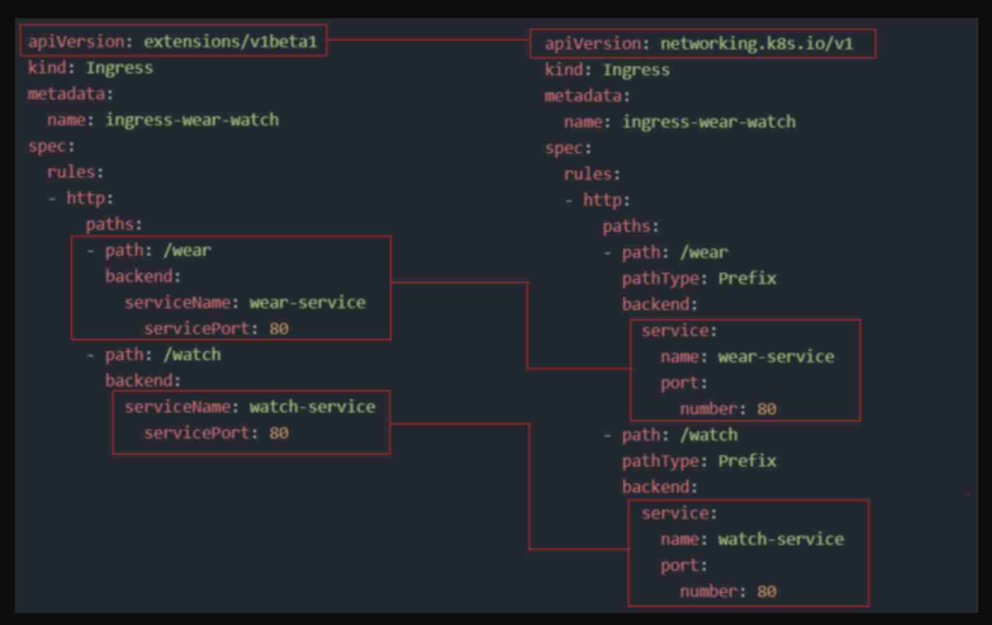Image resolution: width=992 pixels, height=625 pixels.
Task: Select 'name: wear-service' in the v1 manifest
Action: click(x=747, y=357)
